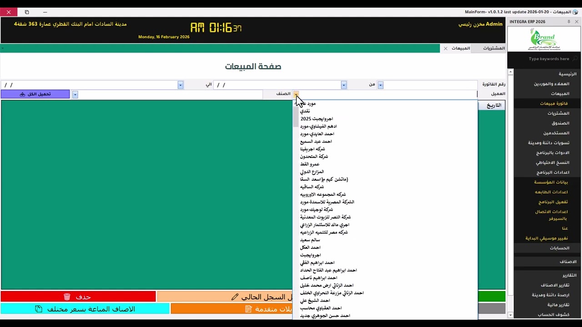Image resolution: width=582 pixels, height=327 pixels.
Task: Open المستخدمين in sidebar menu
Action: click(x=557, y=133)
